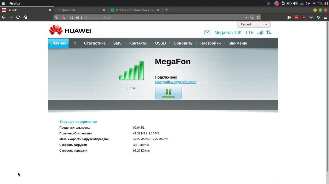Open the Firefox hamburger menu

[325, 17]
